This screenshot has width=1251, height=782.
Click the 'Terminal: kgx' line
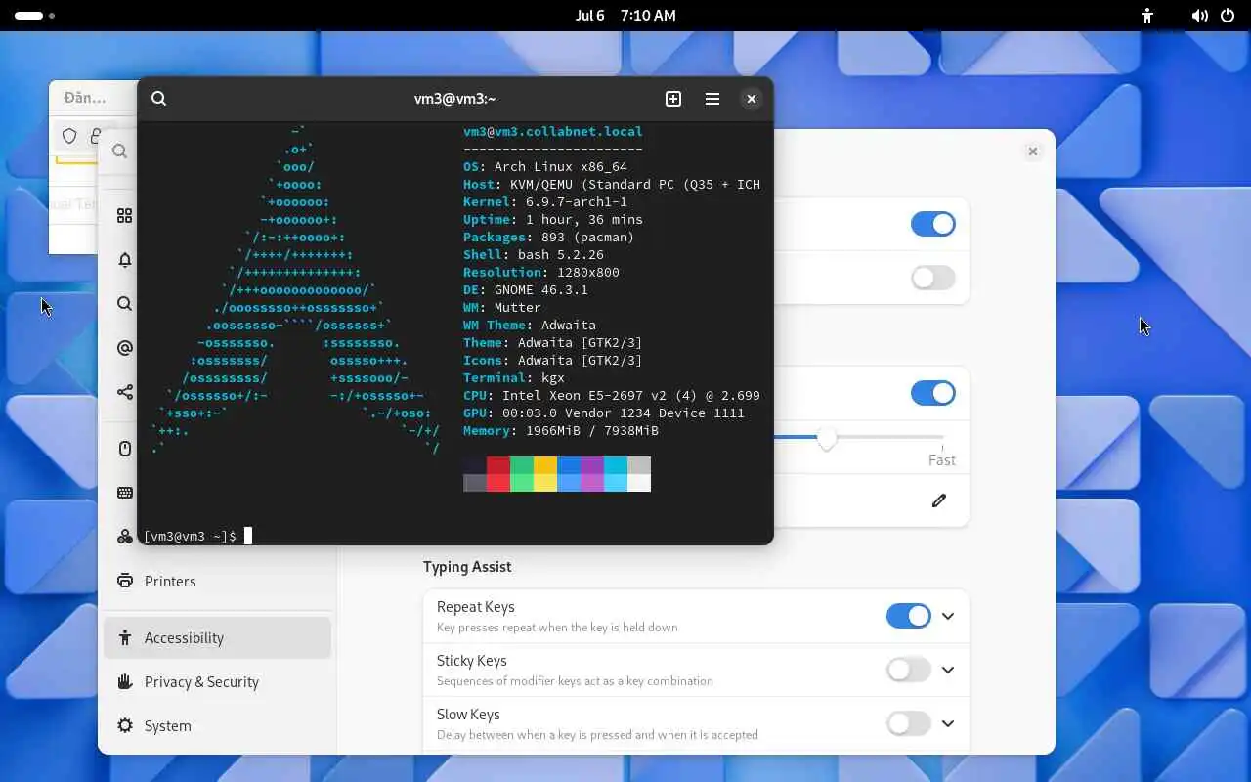tap(514, 377)
